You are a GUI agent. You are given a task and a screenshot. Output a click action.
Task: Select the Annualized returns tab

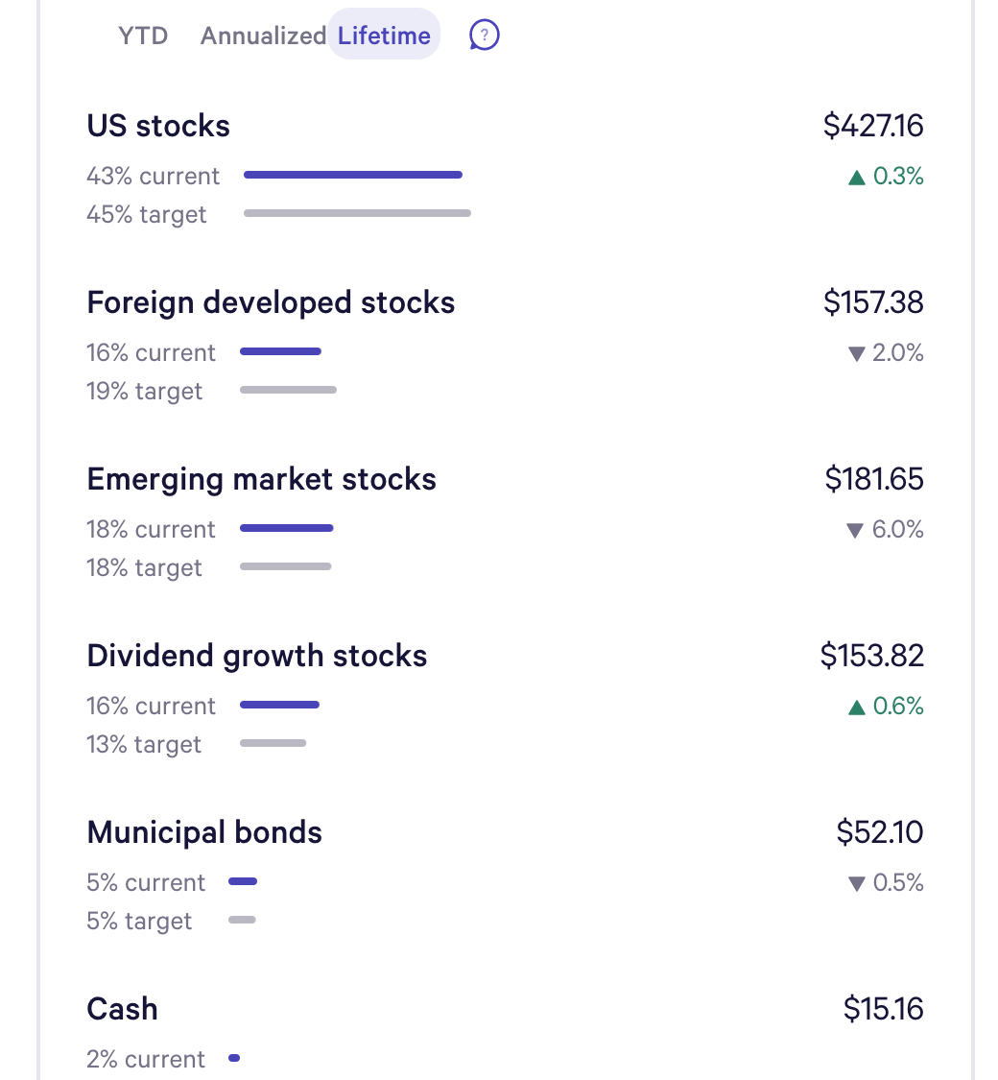click(262, 36)
